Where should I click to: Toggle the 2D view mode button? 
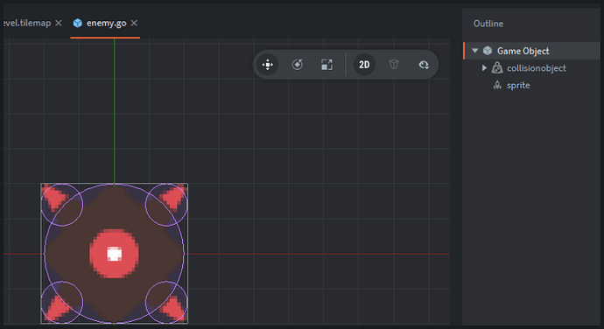click(364, 65)
